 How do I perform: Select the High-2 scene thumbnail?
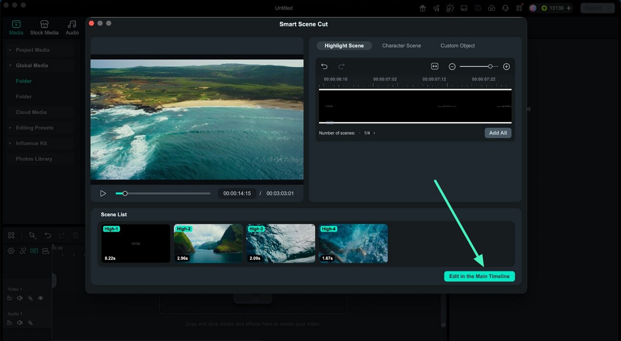[x=208, y=243]
